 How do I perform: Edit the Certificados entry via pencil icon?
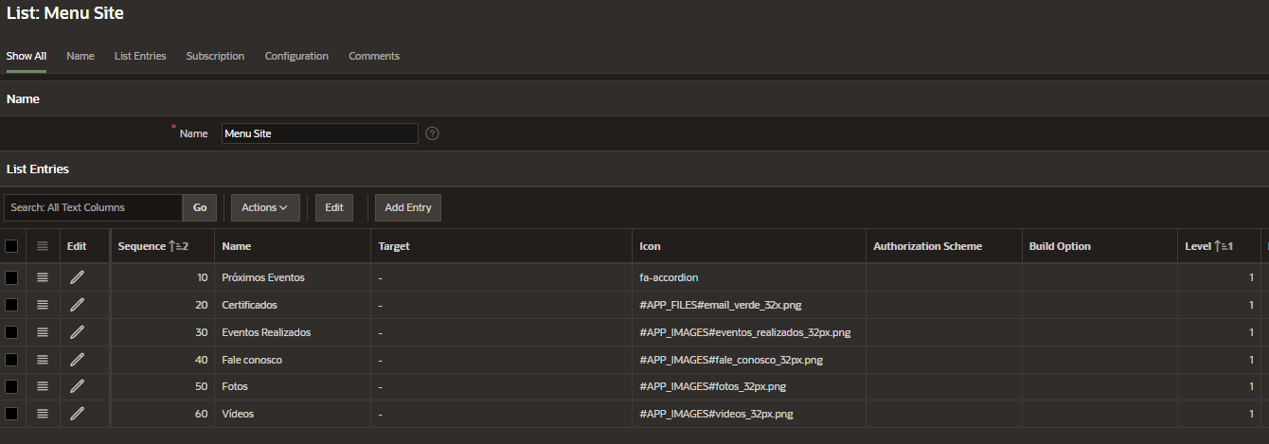click(x=77, y=305)
